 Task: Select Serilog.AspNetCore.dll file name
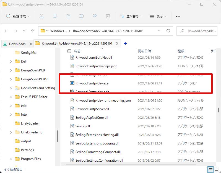[92, 118]
